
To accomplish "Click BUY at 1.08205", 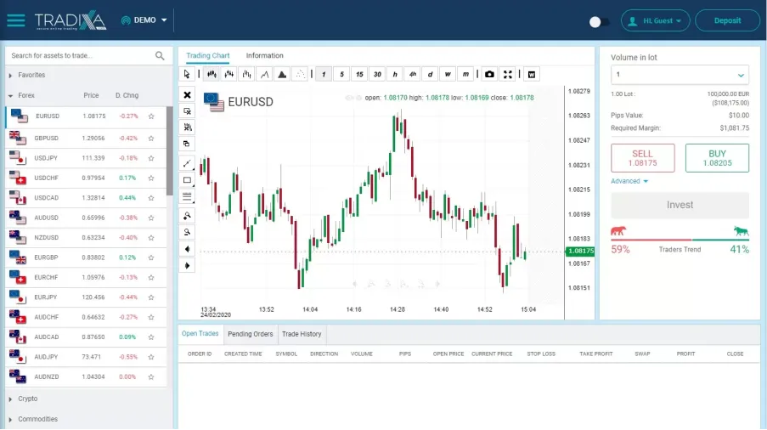I will pos(717,158).
